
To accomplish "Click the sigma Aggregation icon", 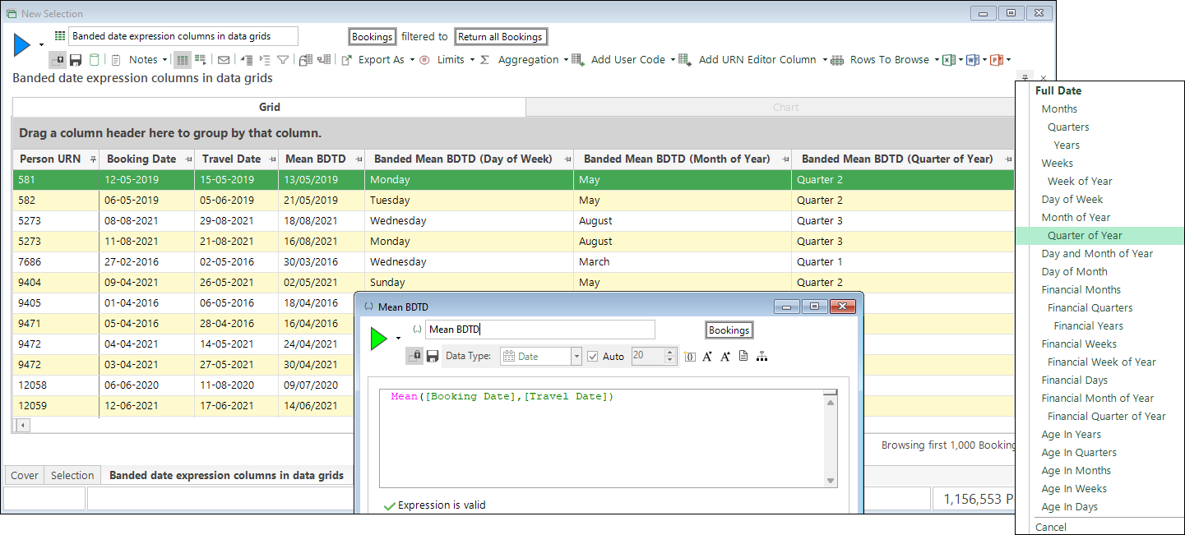I will click(484, 60).
